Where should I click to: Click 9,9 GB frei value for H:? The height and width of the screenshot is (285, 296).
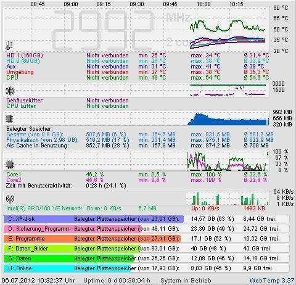coord(258,268)
